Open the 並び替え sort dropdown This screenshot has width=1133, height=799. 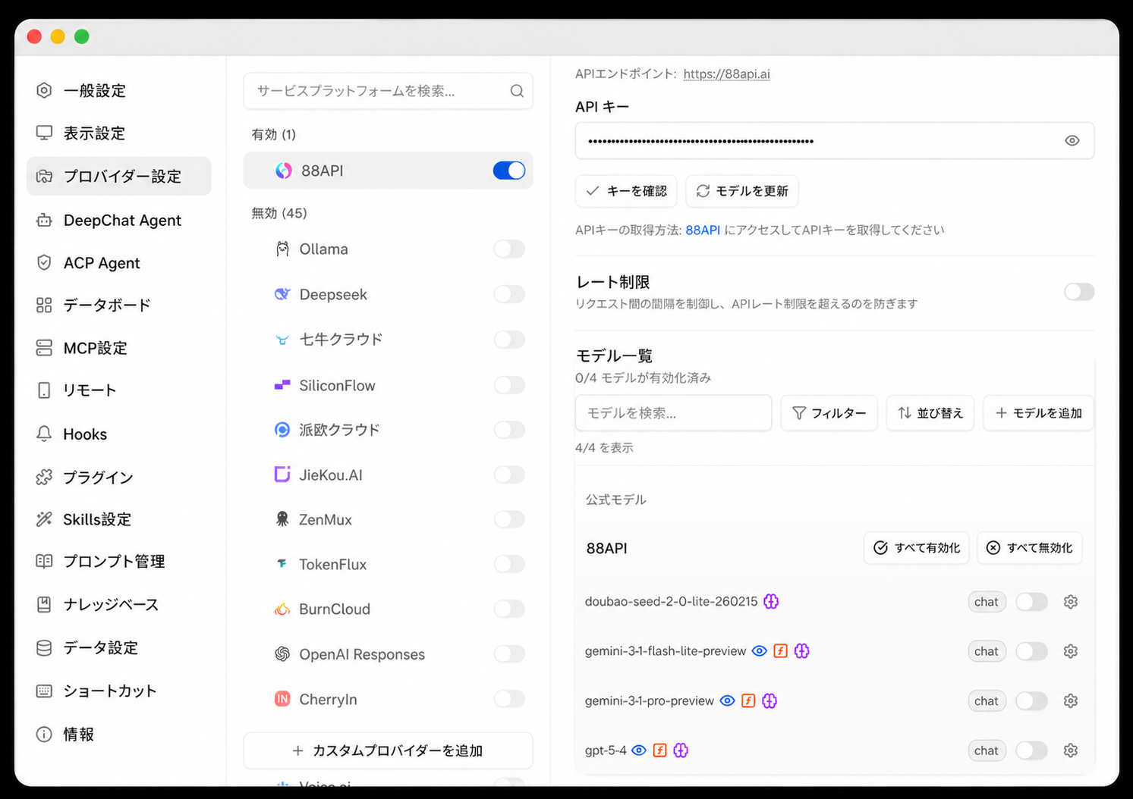pos(930,413)
